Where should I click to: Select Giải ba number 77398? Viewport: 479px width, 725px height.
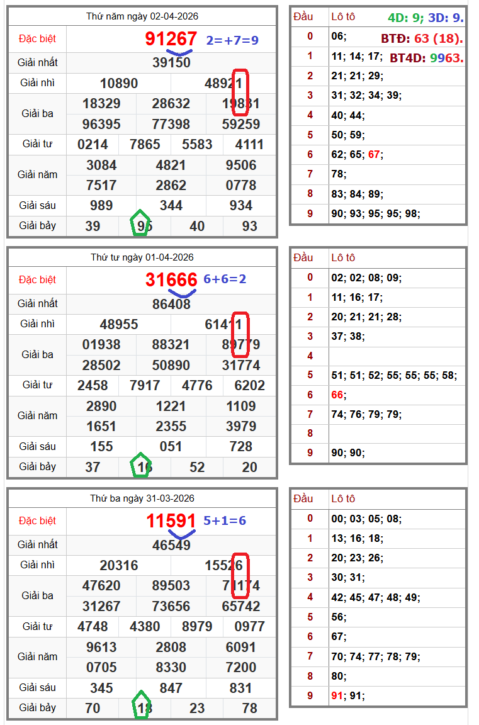tap(171, 124)
